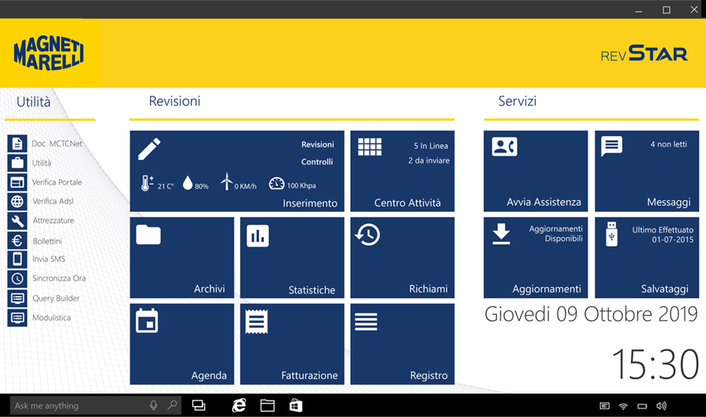Viewport: 706px width, 417px height.
Task: Click Query Builder text link
Action: [x=56, y=298]
